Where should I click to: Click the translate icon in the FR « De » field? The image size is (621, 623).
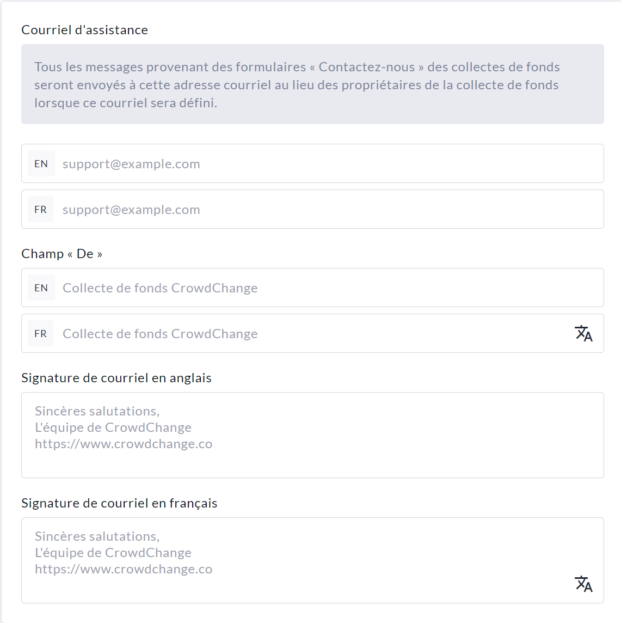pyautogui.click(x=583, y=333)
